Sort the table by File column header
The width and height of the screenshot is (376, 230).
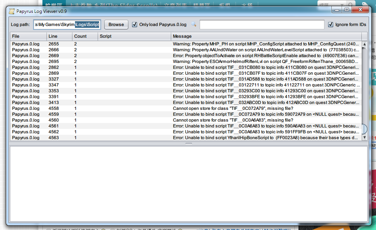(28, 36)
